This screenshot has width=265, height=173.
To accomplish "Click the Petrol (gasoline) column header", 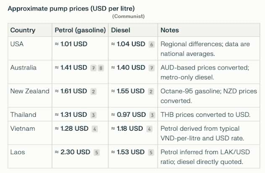I will pyautogui.click(x=80, y=30).
